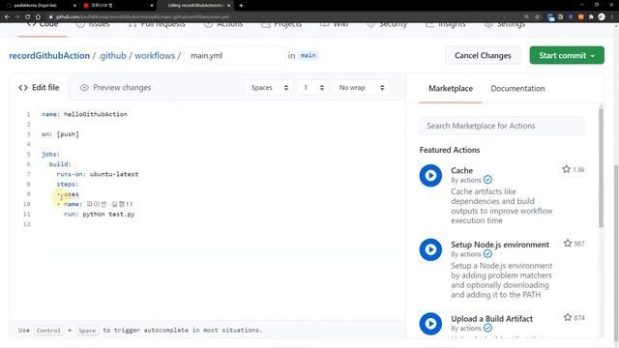
Task: Star the Cache action
Action: click(566, 169)
